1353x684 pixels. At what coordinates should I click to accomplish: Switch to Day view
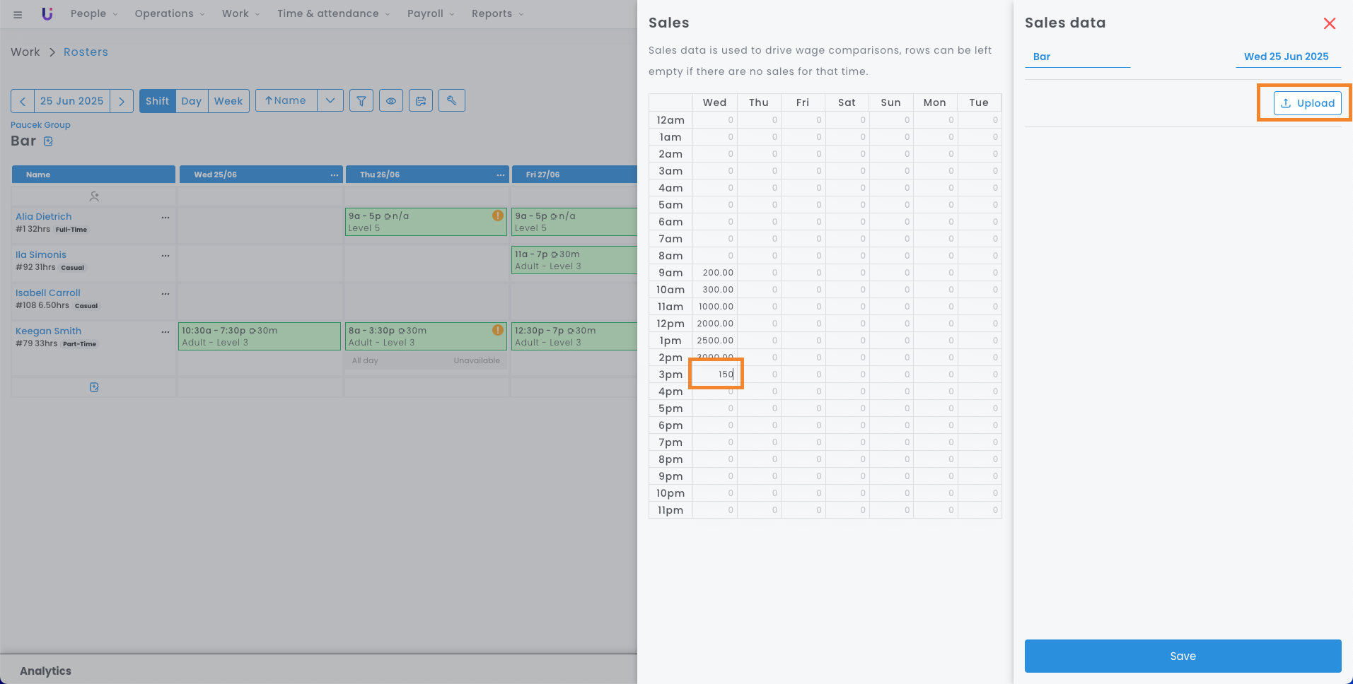click(191, 101)
